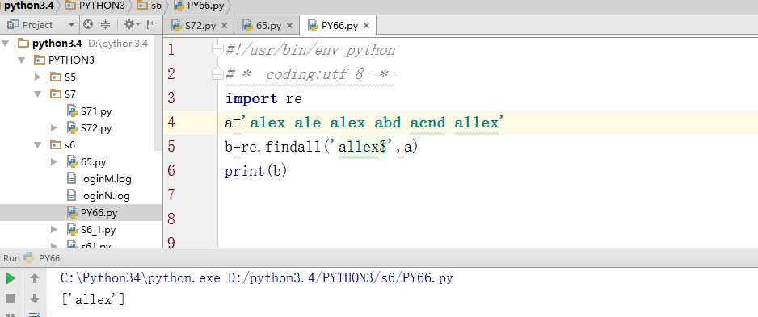Switch to the 65.py editor tab
Image resolution: width=758 pixels, height=317 pixels.
coord(267,26)
